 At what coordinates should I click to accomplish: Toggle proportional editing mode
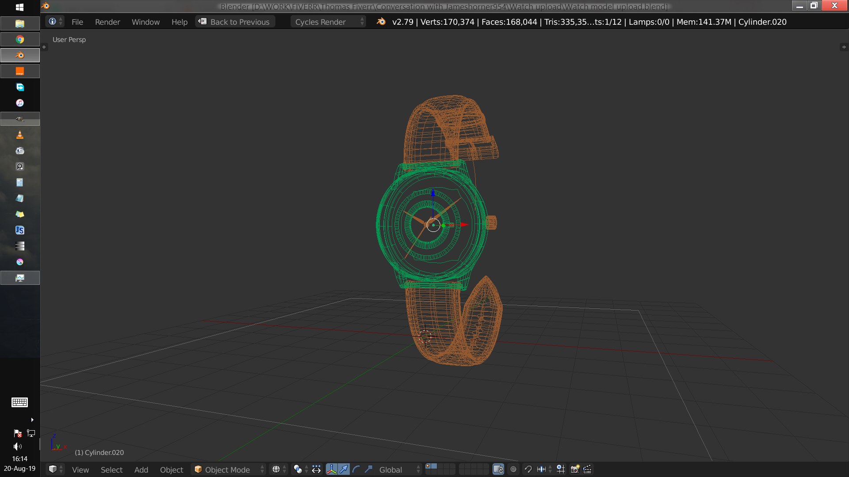point(513,469)
